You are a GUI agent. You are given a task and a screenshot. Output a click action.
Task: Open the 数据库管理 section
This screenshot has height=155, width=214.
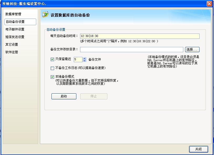[x=13, y=14]
